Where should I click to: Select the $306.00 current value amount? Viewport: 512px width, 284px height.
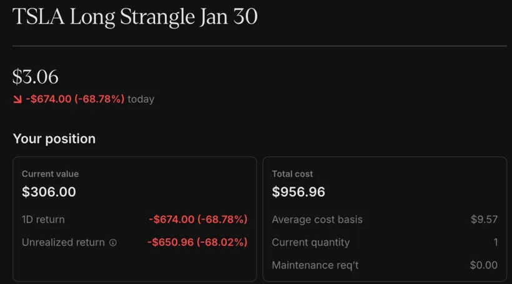click(49, 192)
